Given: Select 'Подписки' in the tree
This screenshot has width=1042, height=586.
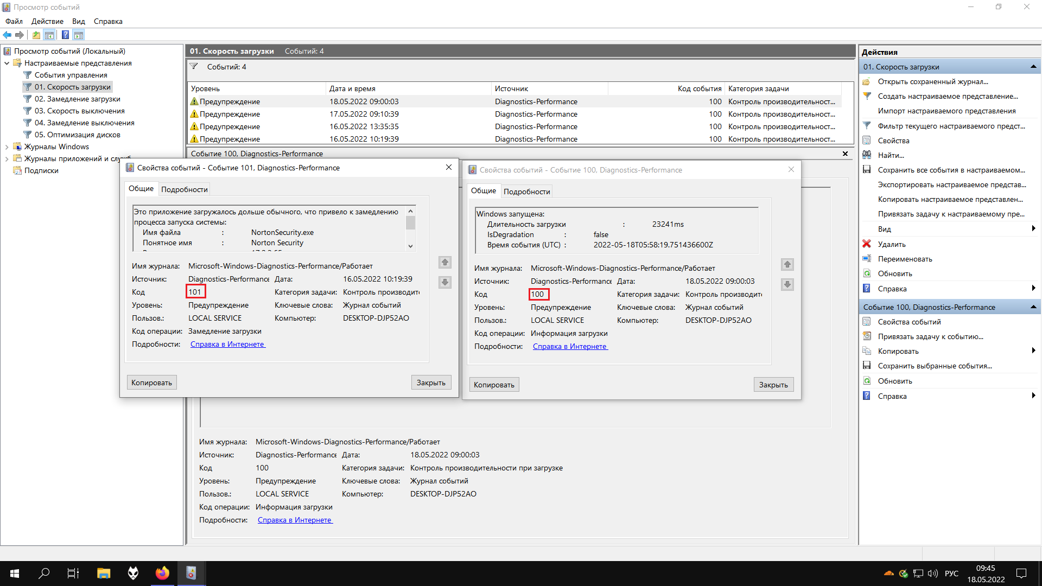Looking at the screenshot, I should click(41, 170).
